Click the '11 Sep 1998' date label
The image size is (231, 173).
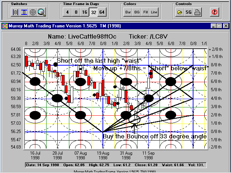(148, 155)
